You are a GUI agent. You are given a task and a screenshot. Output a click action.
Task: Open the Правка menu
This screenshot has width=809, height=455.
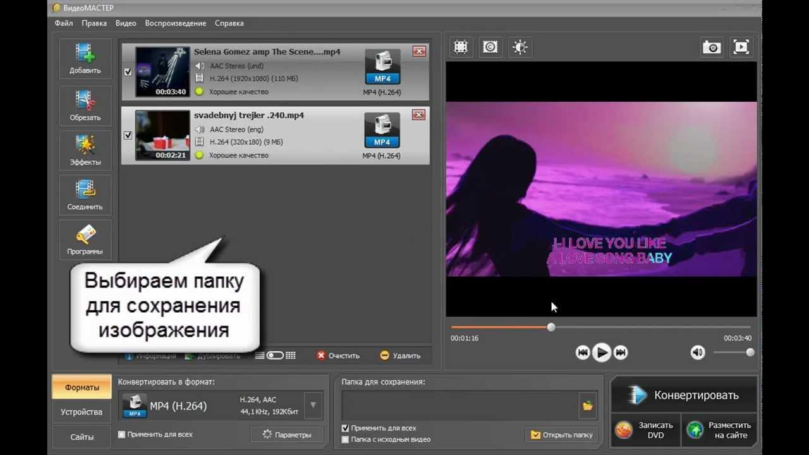pyautogui.click(x=94, y=23)
